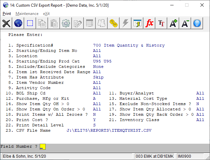Open the window with lightning macro icon

[x=137, y=23]
